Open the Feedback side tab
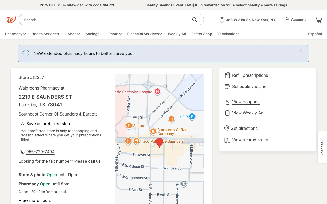The height and width of the screenshot is (204, 327). (322, 147)
